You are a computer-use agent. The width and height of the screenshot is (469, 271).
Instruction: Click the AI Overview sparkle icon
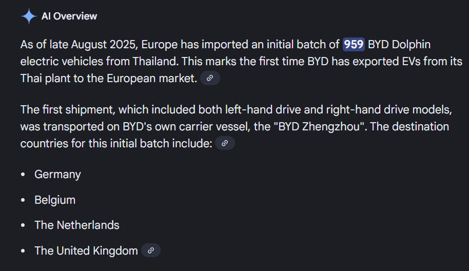(x=28, y=16)
